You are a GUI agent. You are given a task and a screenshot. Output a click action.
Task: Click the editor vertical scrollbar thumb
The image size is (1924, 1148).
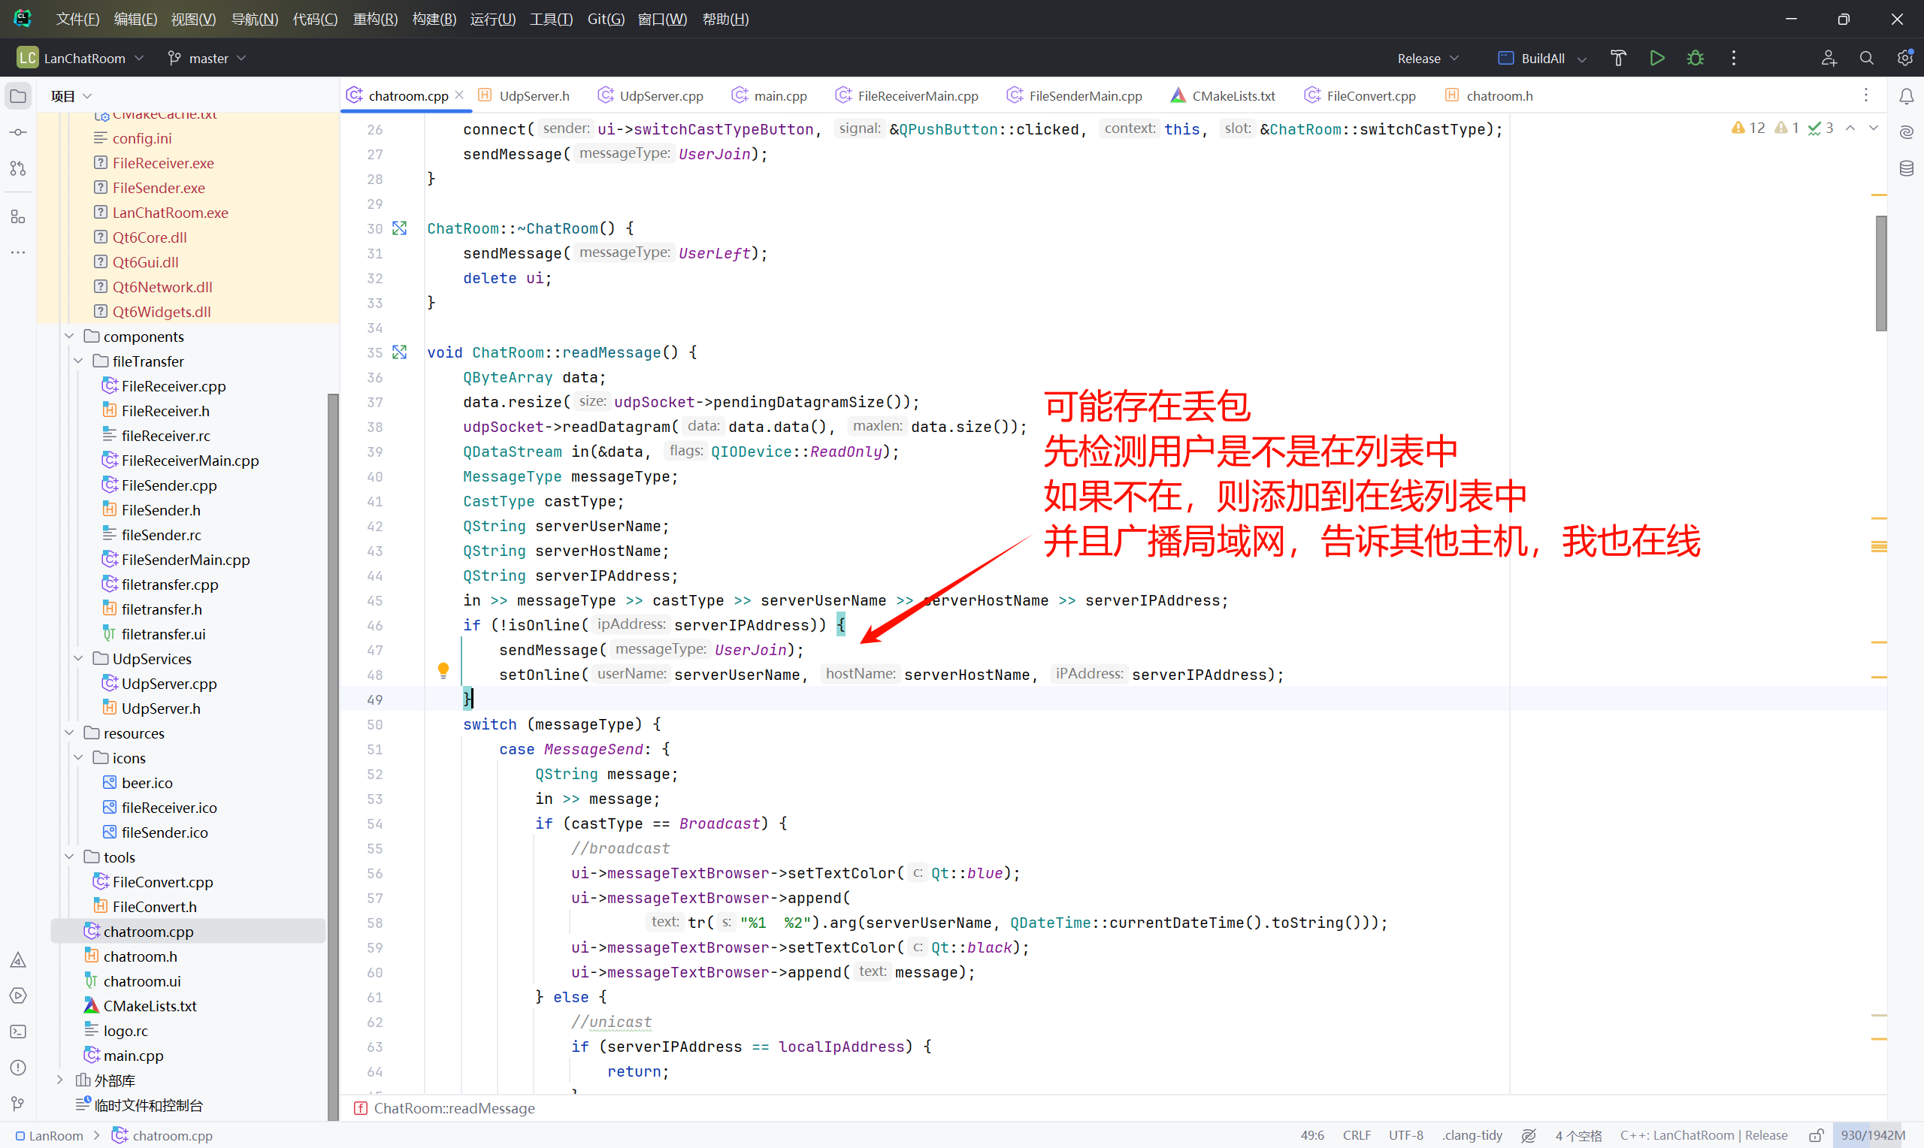click(1880, 273)
